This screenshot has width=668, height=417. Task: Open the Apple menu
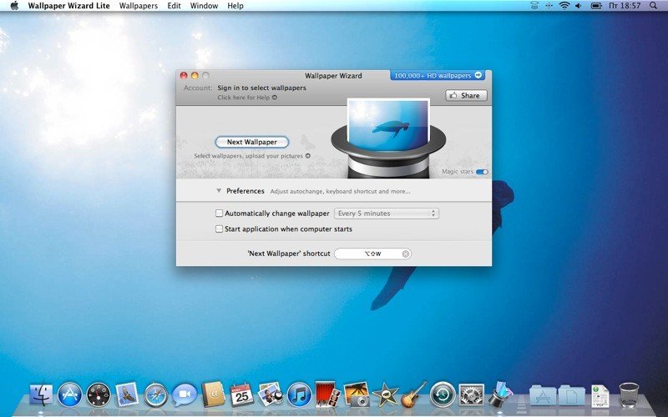[14, 6]
